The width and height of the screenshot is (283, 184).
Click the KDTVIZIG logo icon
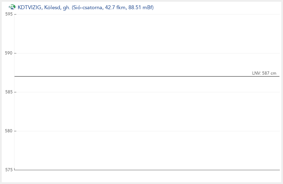12,7
